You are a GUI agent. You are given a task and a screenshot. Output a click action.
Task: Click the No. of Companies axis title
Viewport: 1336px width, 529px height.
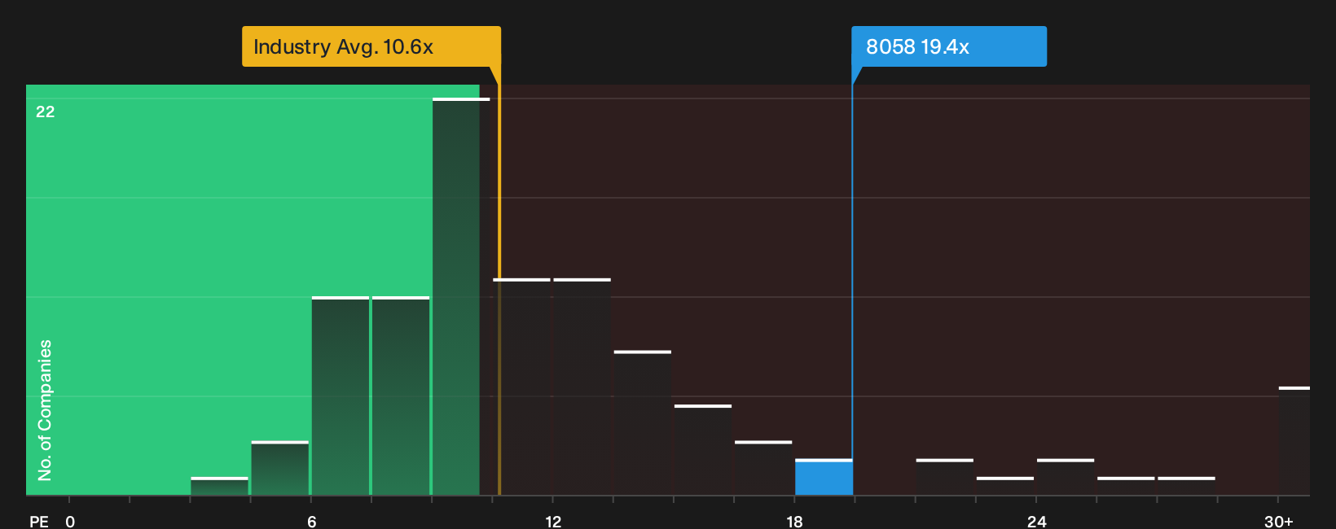(45, 409)
